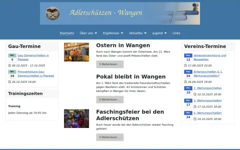Click the Okt. 24 calendar date badge

(188, 115)
